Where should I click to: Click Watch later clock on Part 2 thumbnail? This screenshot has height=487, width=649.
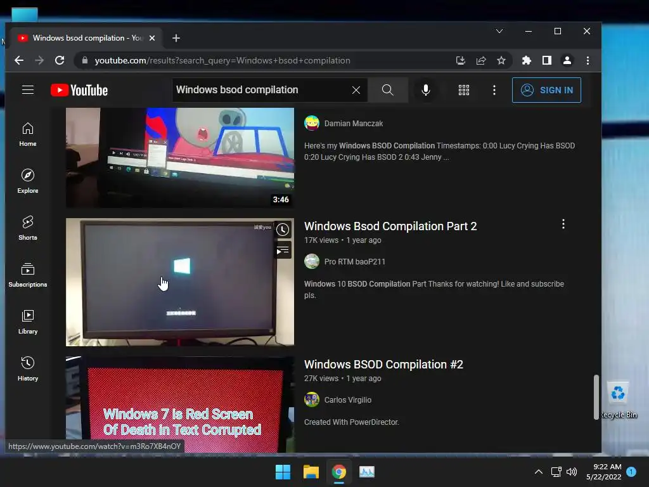[x=283, y=230]
